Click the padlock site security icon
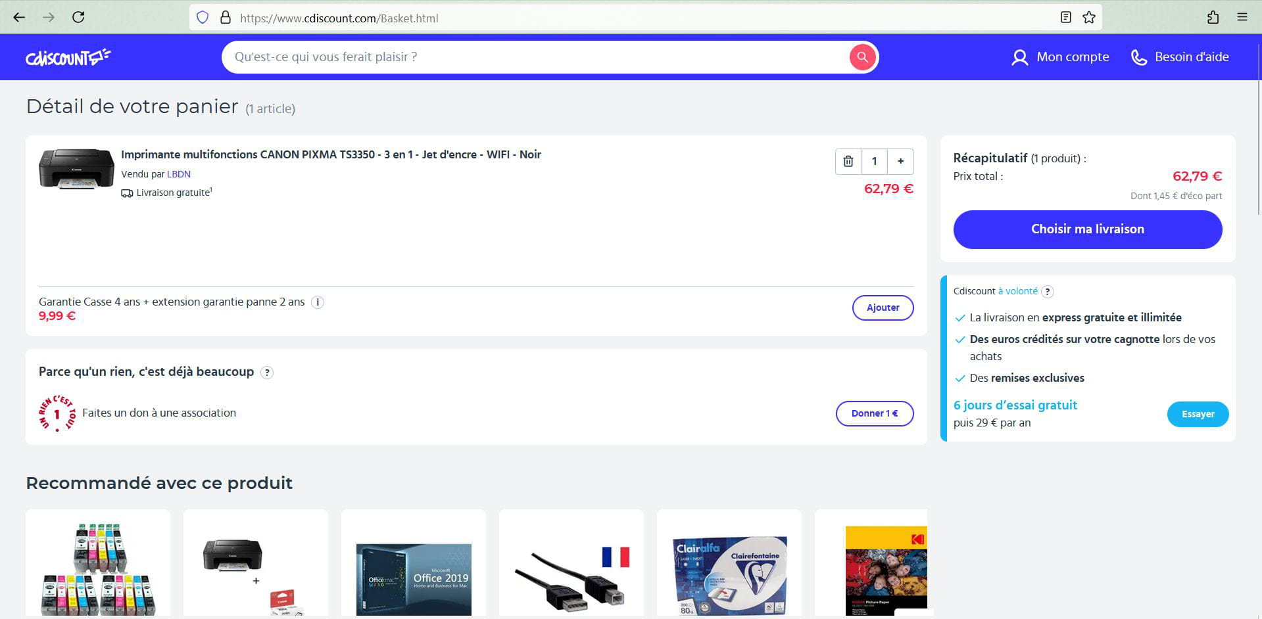The height and width of the screenshot is (619, 1262). click(x=225, y=18)
